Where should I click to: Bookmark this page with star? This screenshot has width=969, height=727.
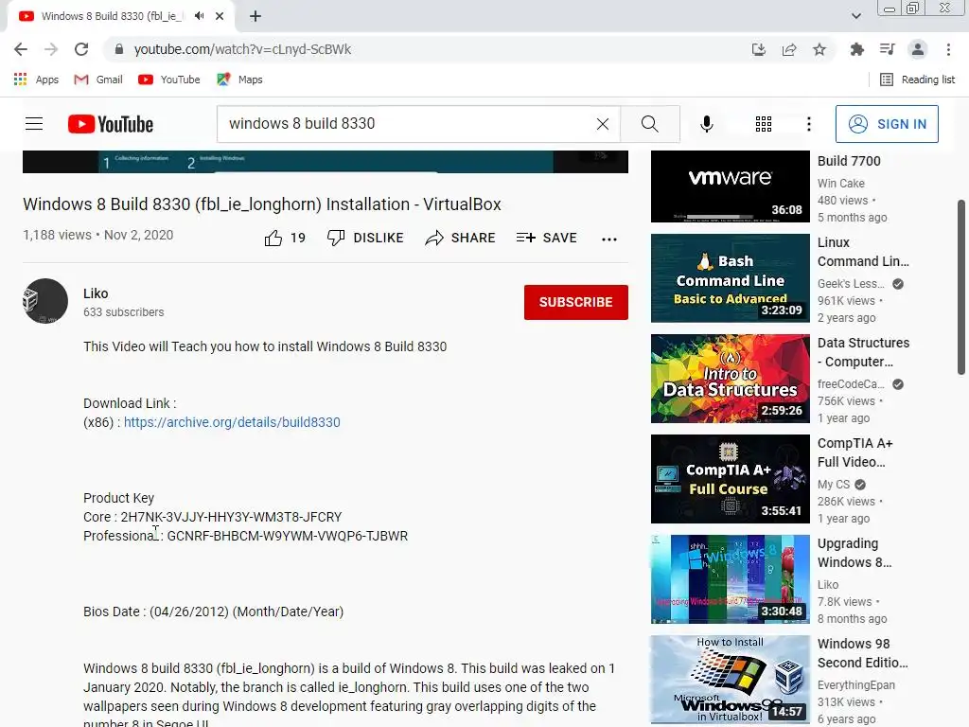point(819,49)
